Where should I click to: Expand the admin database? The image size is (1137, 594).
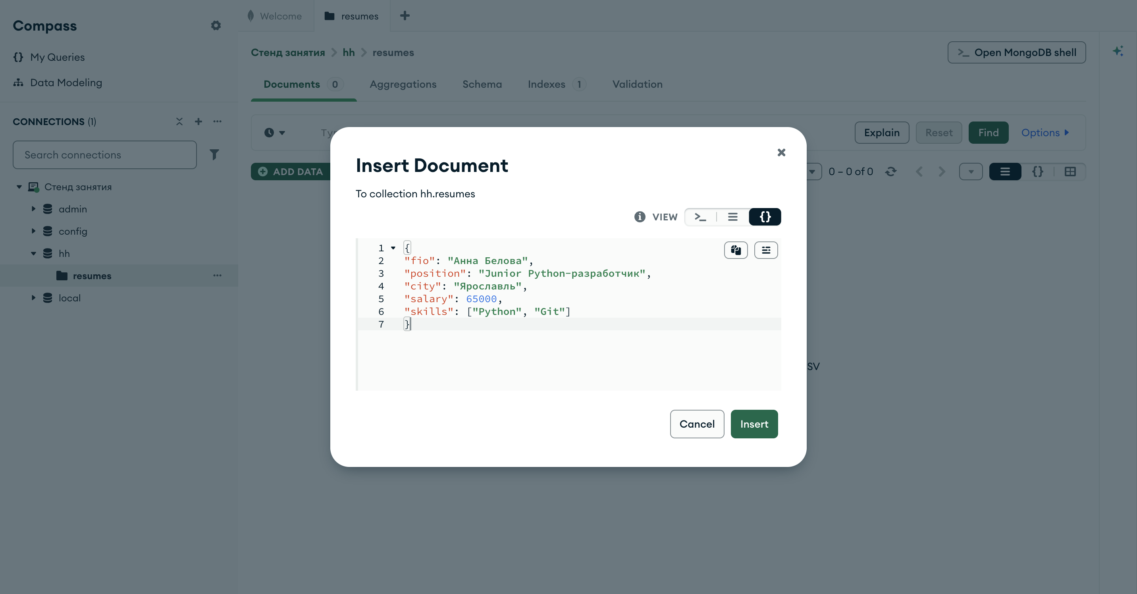(x=33, y=209)
